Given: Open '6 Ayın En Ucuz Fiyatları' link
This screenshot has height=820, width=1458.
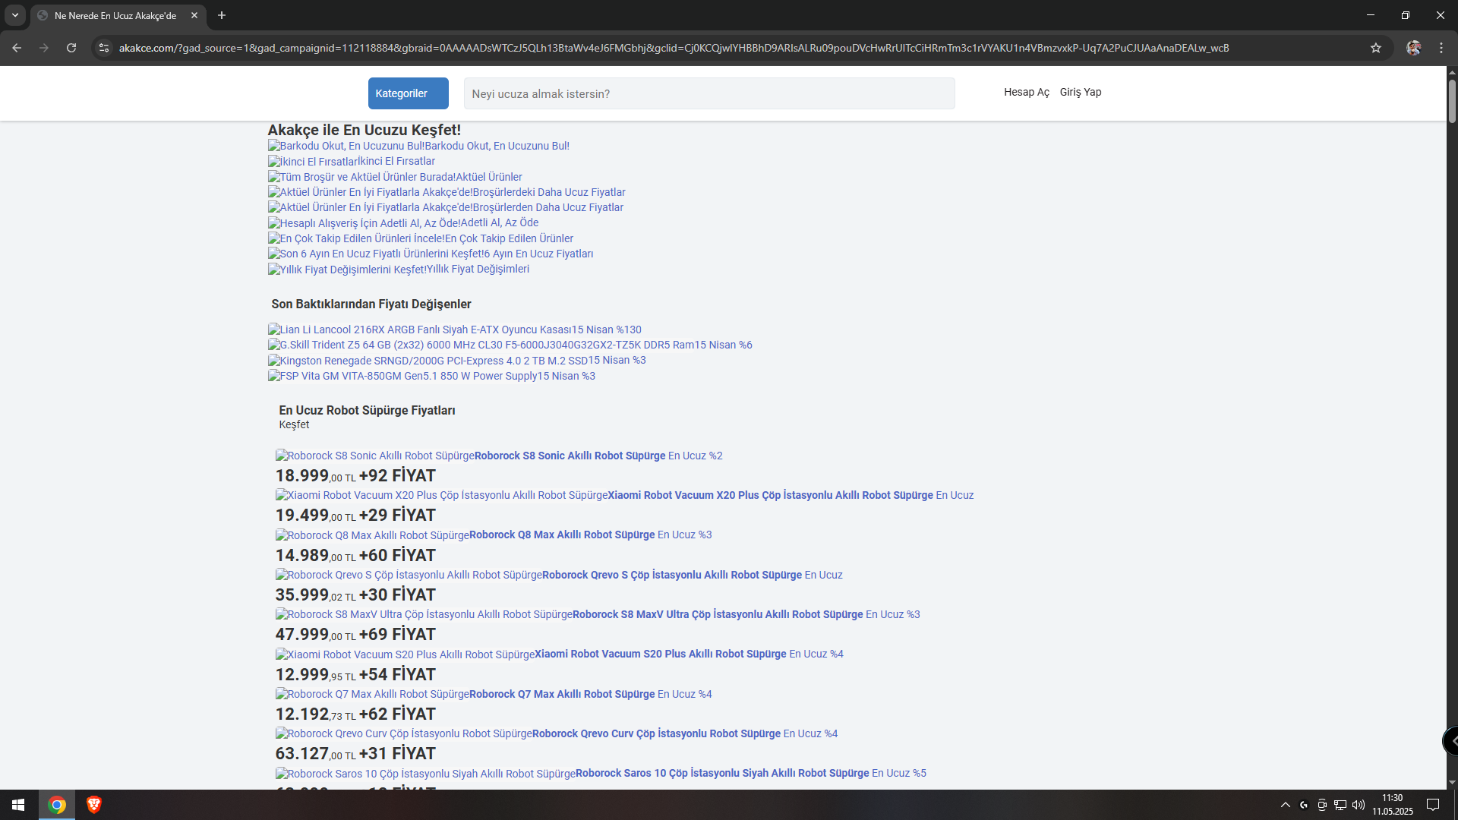Looking at the screenshot, I should (431, 254).
